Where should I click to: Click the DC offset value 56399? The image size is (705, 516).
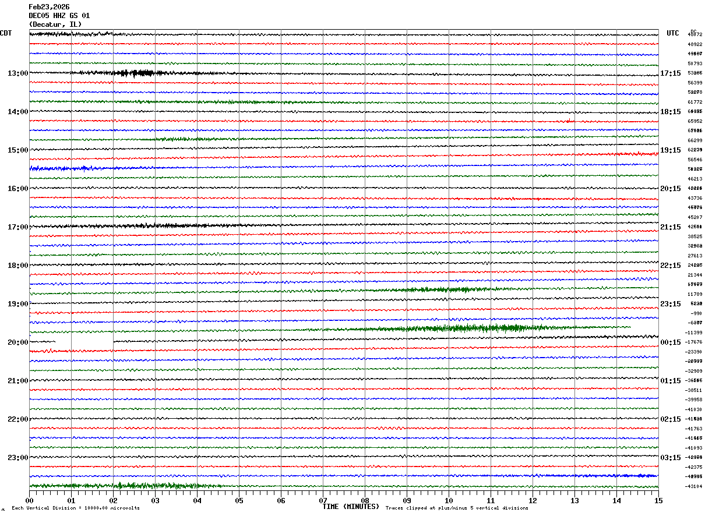click(x=695, y=83)
